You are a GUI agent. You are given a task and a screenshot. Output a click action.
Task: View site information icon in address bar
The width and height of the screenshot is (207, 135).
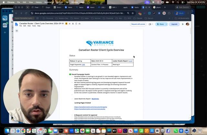pyautogui.click(x=32, y=13)
